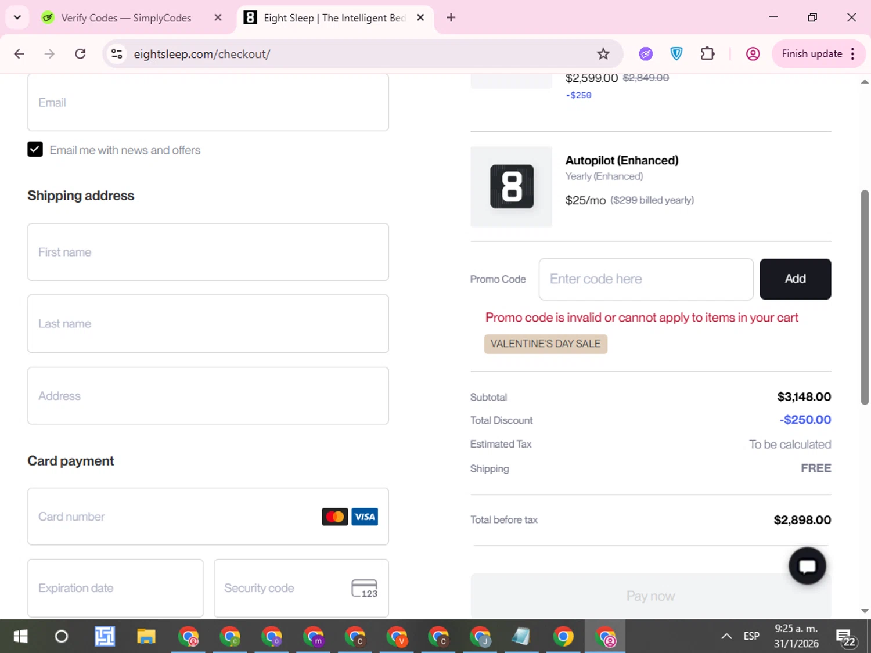871x653 pixels.
Task: Click the VALENTINE'S DAY SALE tag
Action: [x=546, y=344]
